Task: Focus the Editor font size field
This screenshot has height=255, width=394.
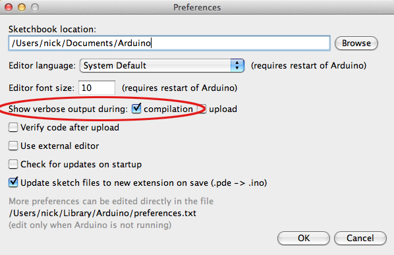Action: pyautogui.click(x=97, y=88)
